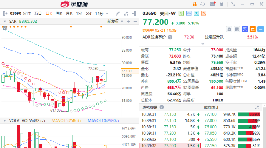The width and height of the screenshot is (266, 148).
Task: Switch to 分时 chart tab
Action: click(x=27, y=13)
